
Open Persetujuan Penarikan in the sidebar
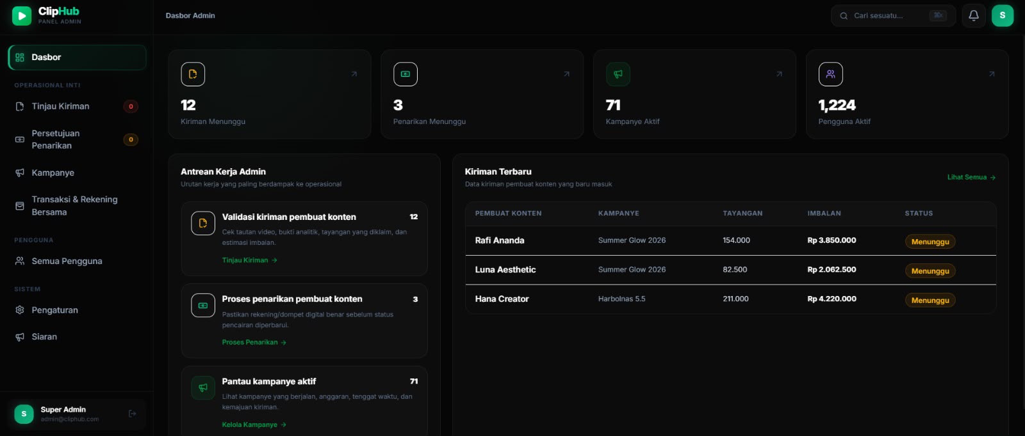pos(77,139)
